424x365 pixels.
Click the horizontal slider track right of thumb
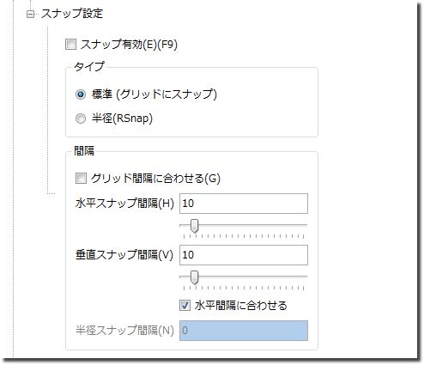(x=253, y=225)
